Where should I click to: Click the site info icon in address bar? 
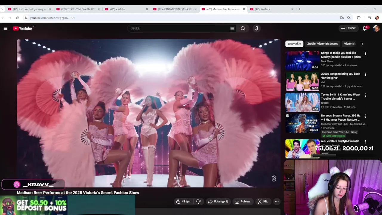coord(26,18)
